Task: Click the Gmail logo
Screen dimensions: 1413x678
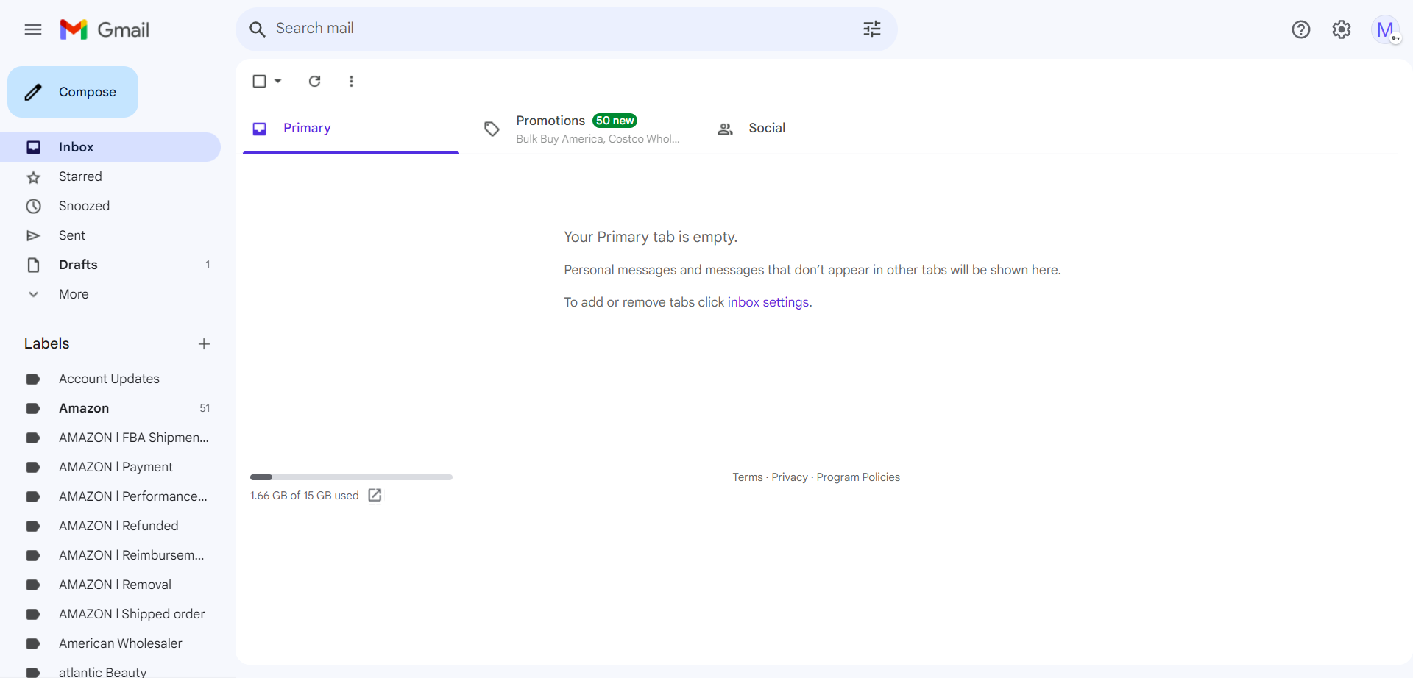Action: (x=105, y=29)
